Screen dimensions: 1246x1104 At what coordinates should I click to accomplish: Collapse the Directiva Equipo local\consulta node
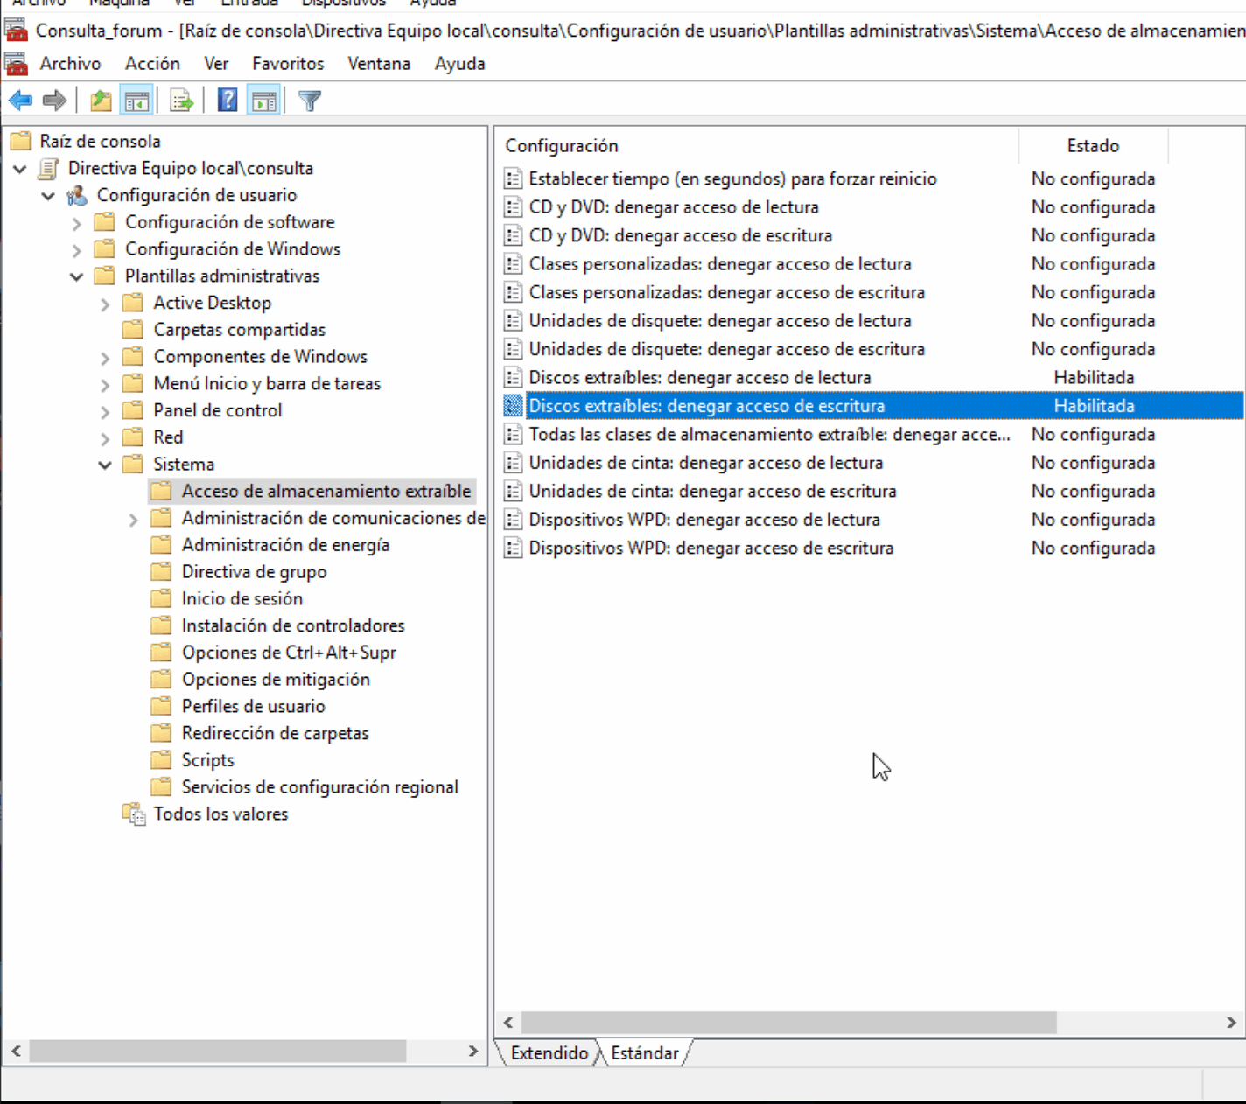(x=19, y=169)
